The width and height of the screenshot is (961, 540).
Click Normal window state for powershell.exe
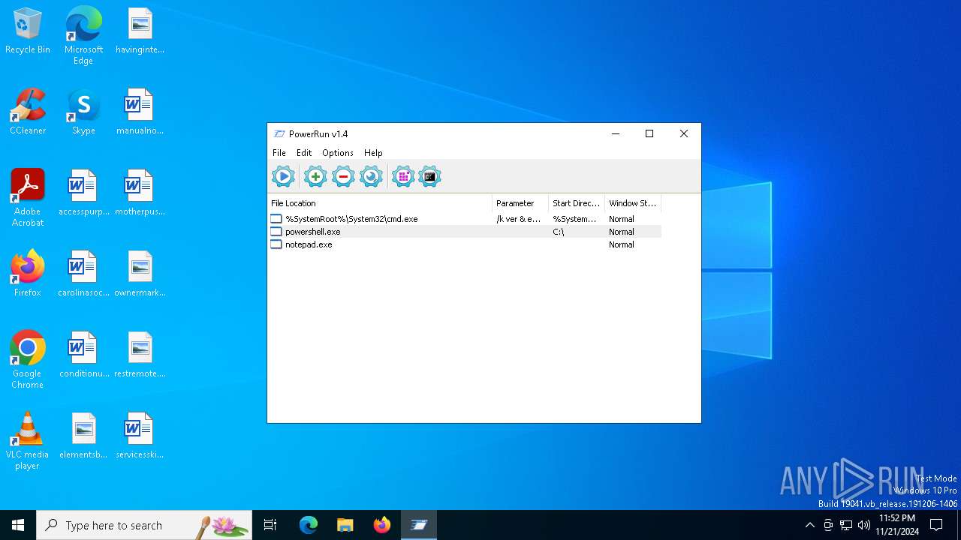point(622,232)
